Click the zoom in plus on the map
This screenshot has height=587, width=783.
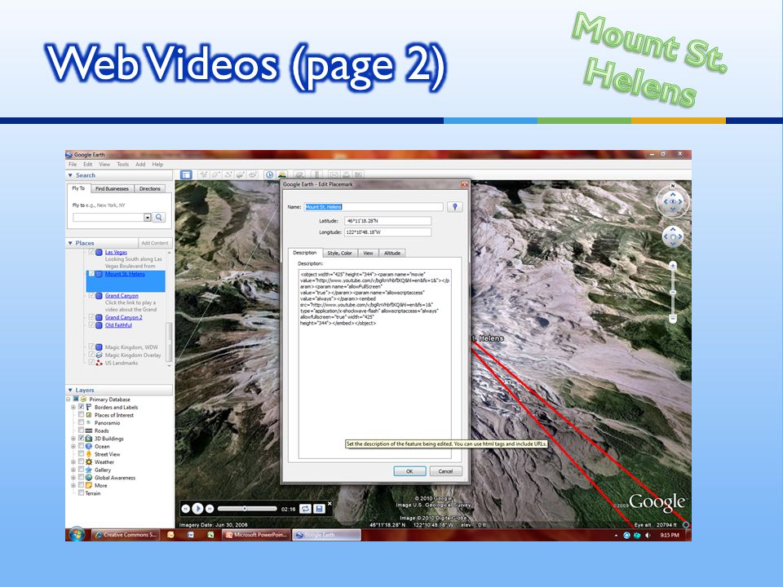tap(673, 266)
